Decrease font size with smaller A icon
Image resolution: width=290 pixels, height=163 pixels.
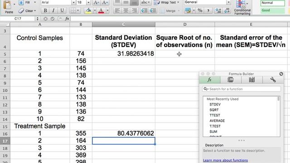click(x=105, y=2)
